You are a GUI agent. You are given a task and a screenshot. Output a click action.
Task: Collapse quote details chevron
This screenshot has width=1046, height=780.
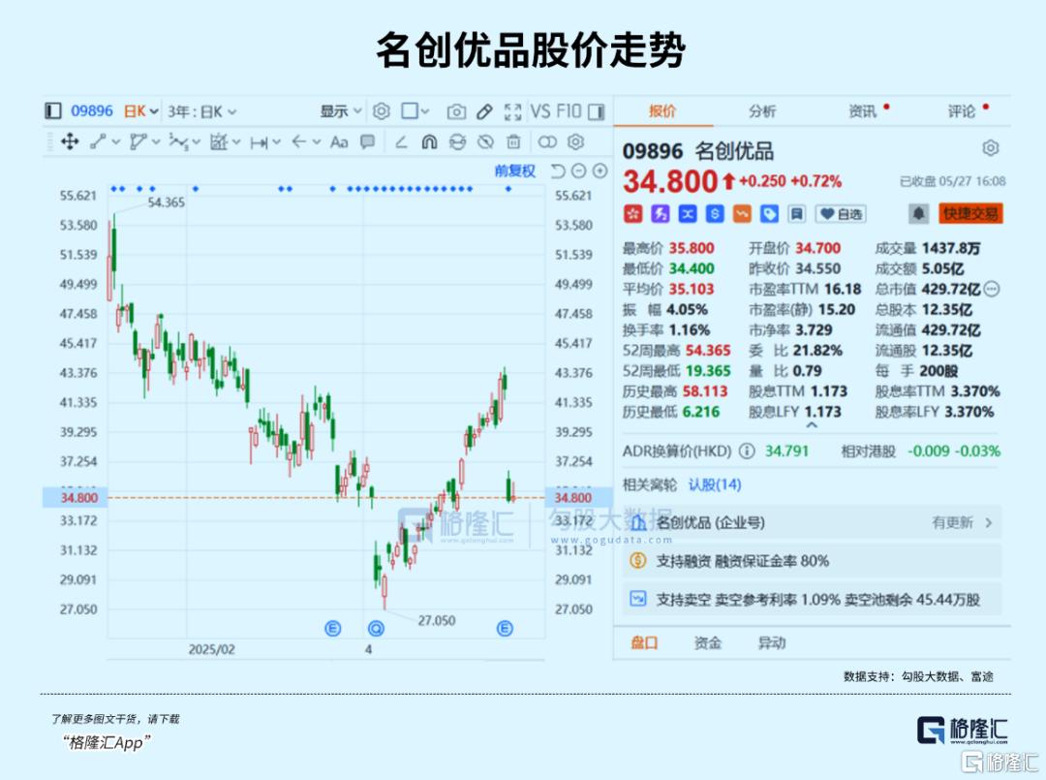[812, 425]
